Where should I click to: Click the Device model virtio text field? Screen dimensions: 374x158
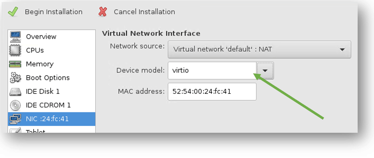[x=212, y=70]
